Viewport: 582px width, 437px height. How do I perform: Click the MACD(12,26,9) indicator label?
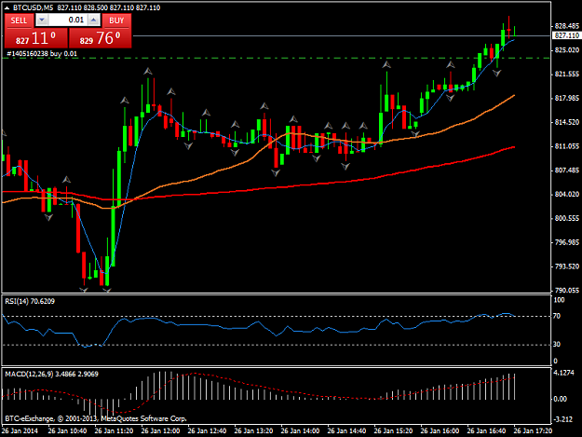tap(51, 374)
